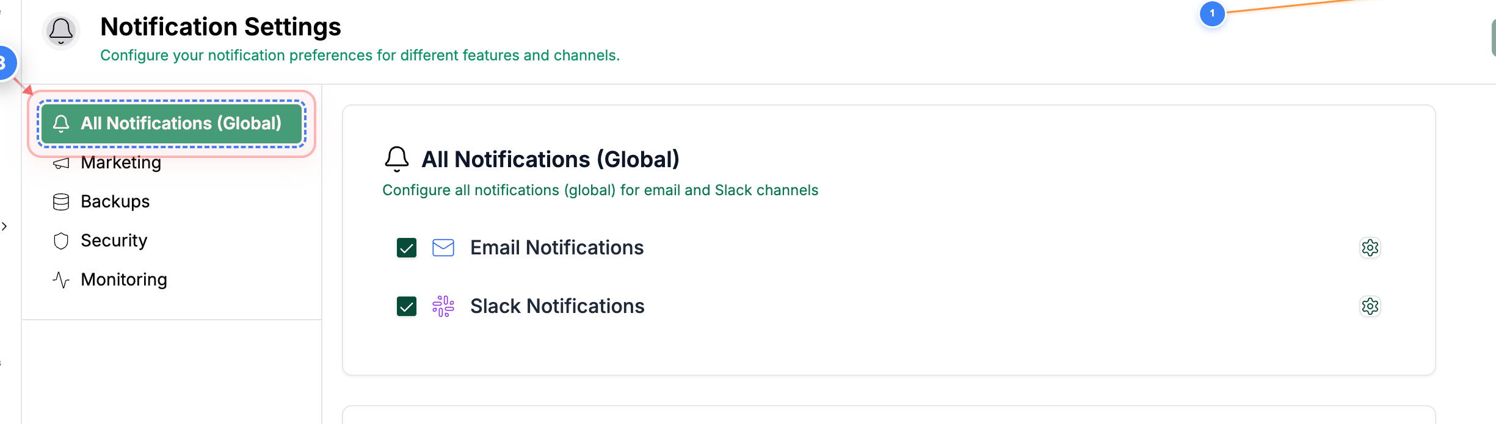Click the envelope icon beside Email Notifications
The image size is (1496, 424).
tap(443, 248)
